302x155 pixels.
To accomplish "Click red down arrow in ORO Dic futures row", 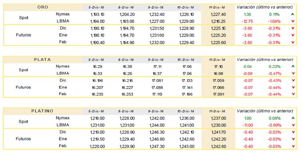I will pyautogui.click(x=293, y=28).
